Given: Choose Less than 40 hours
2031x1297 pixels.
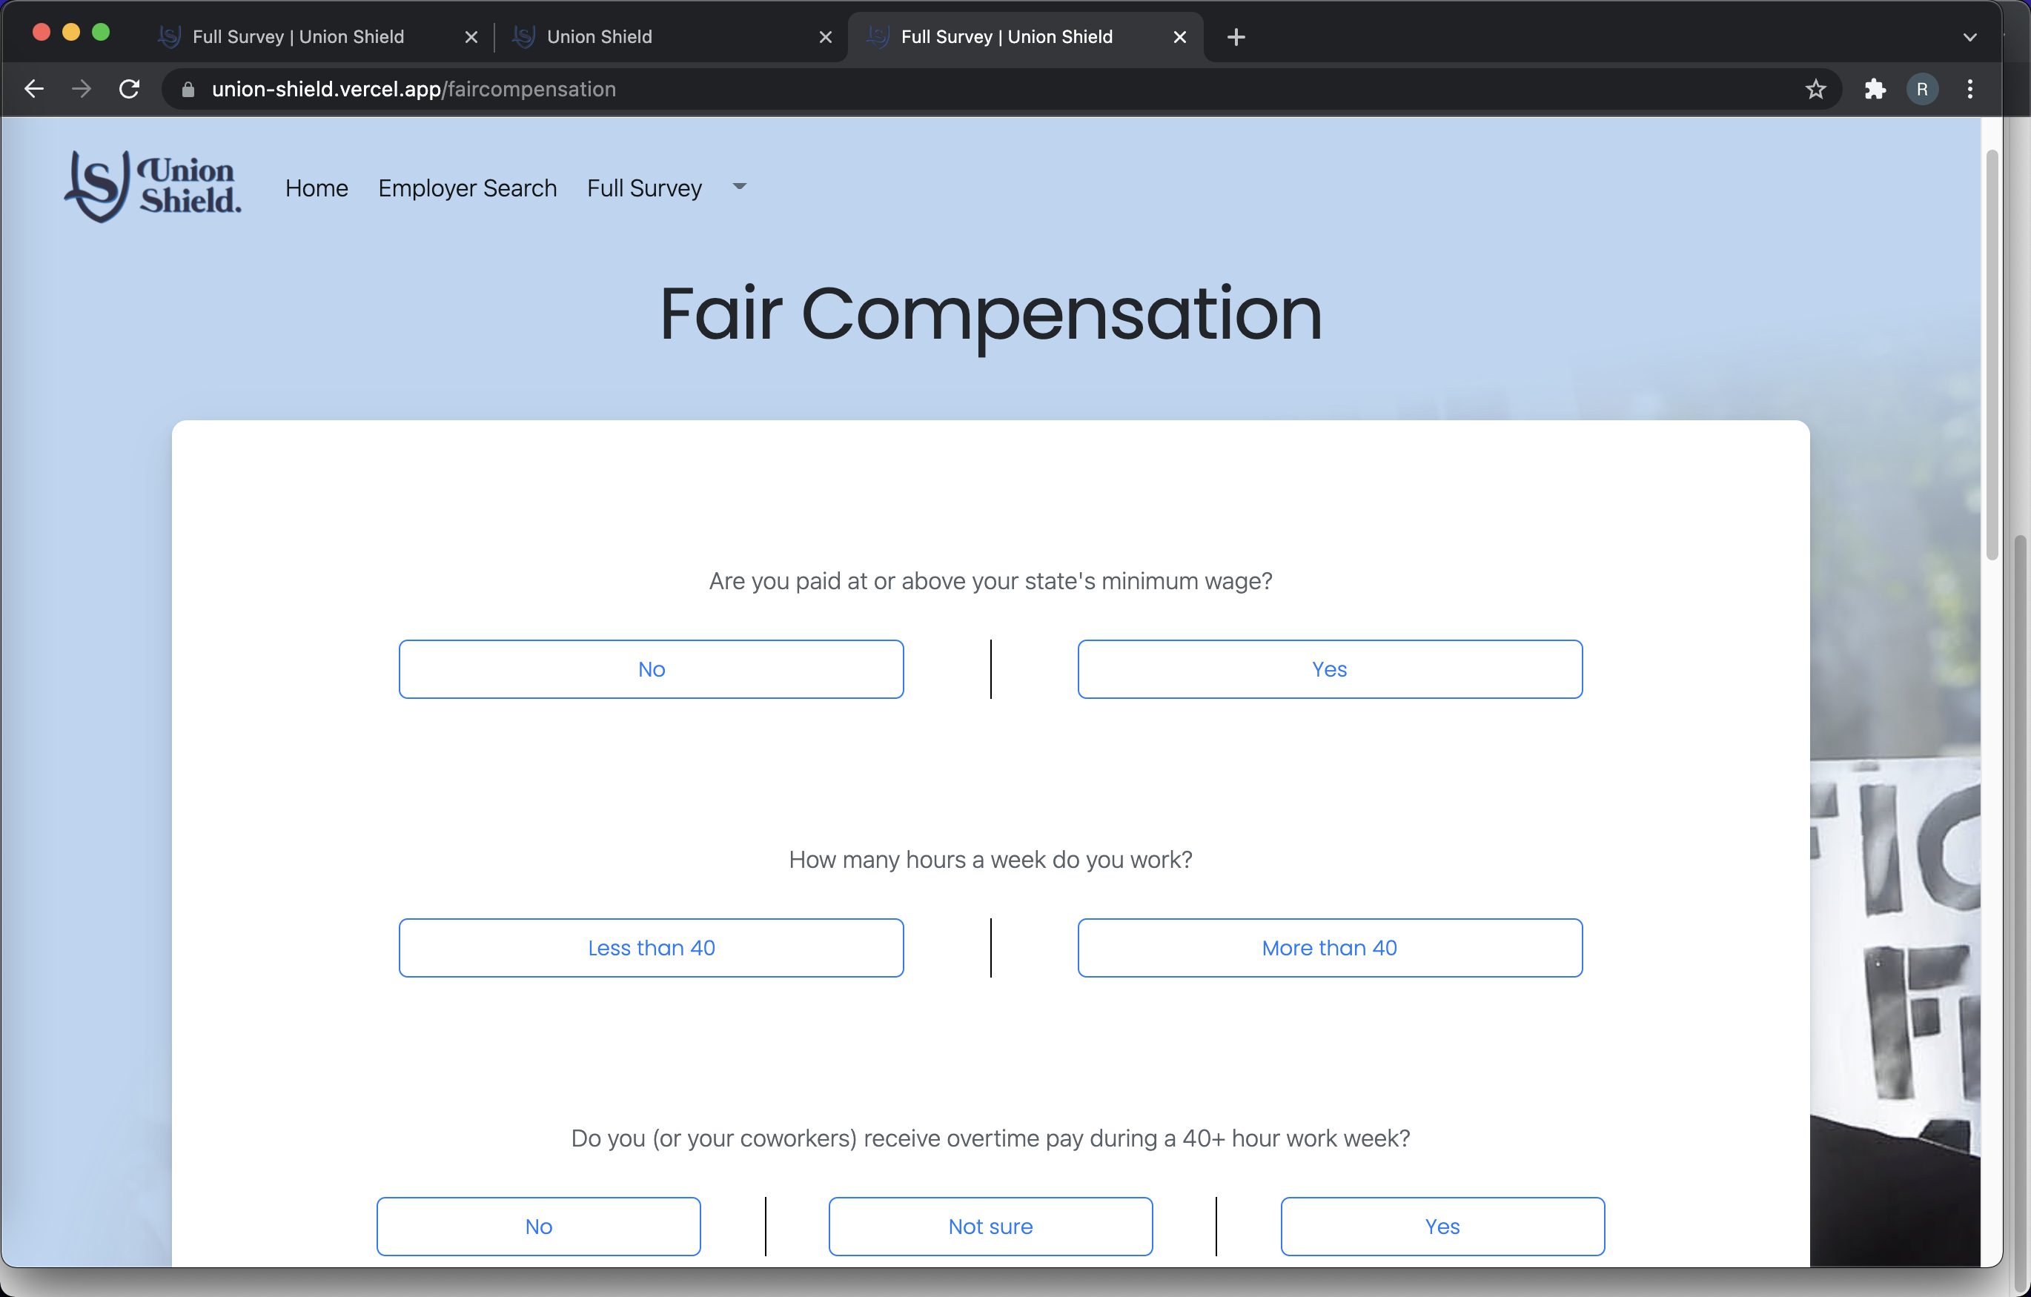Looking at the screenshot, I should click(650, 947).
